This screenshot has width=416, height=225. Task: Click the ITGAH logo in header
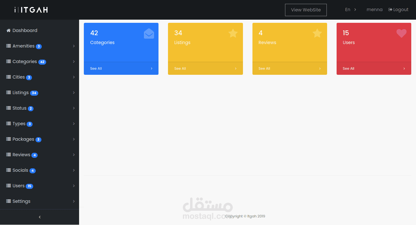31,10
